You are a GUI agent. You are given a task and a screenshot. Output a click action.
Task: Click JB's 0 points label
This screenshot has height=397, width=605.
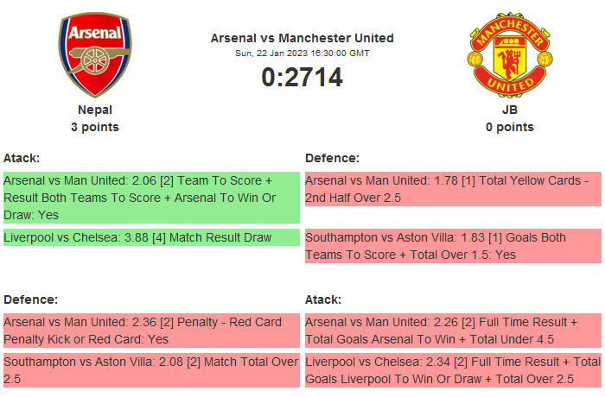[x=510, y=127]
